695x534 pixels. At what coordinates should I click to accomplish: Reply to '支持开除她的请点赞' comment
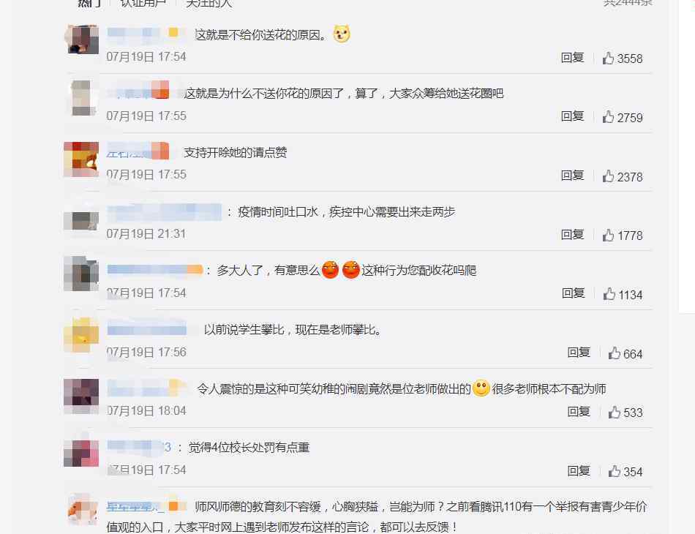pyautogui.click(x=572, y=176)
